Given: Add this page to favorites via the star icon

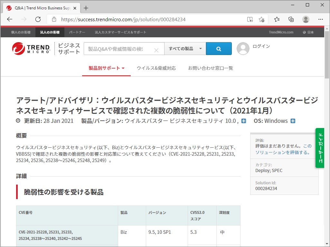Looking at the screenshot, I should coord(262,19).
